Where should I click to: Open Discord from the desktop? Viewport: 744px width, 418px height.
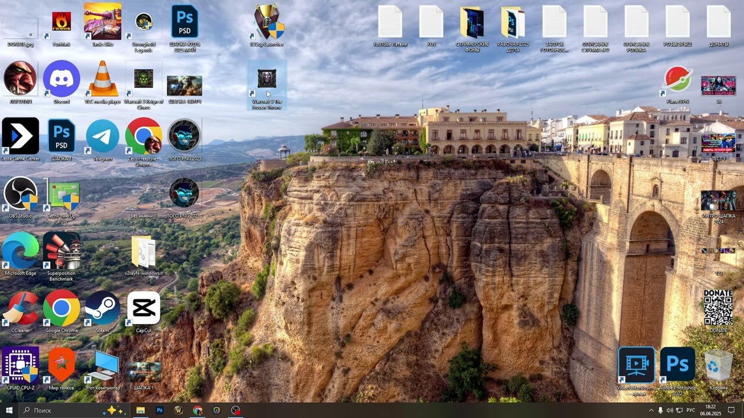click(x=61, y=83)
